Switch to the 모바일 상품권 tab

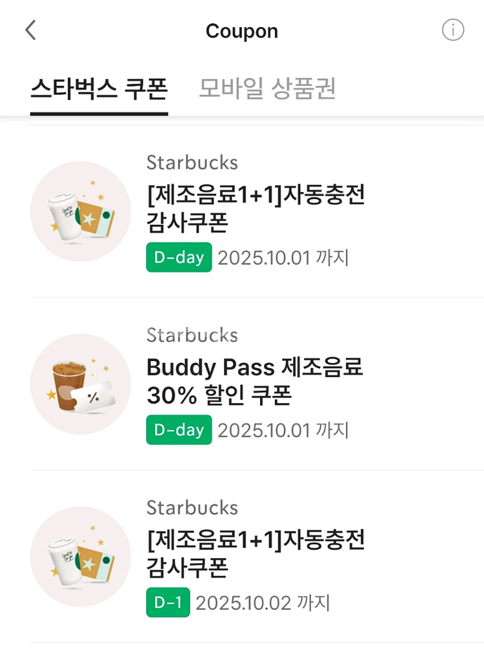click(x=267, y=89)
